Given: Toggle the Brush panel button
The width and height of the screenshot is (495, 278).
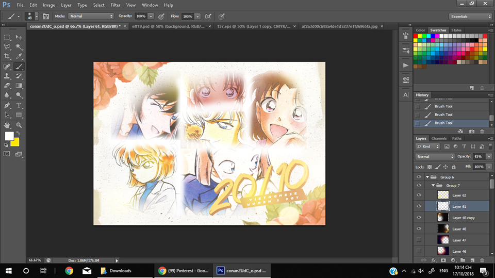Looking at the screenshot, I should coord(46,17).
